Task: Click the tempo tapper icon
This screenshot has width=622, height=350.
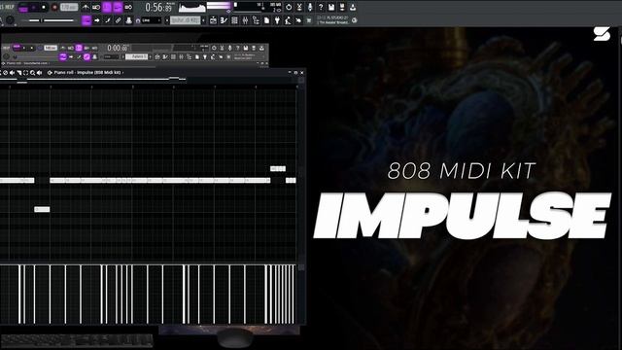Action: 288,20
